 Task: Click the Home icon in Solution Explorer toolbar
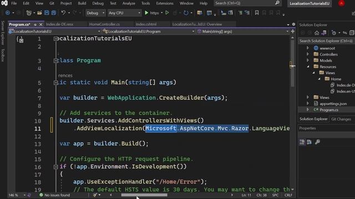pyautogui.click(x=317, y=33)
